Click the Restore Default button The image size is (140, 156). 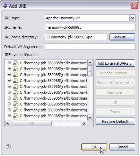(x=115, y=121)
